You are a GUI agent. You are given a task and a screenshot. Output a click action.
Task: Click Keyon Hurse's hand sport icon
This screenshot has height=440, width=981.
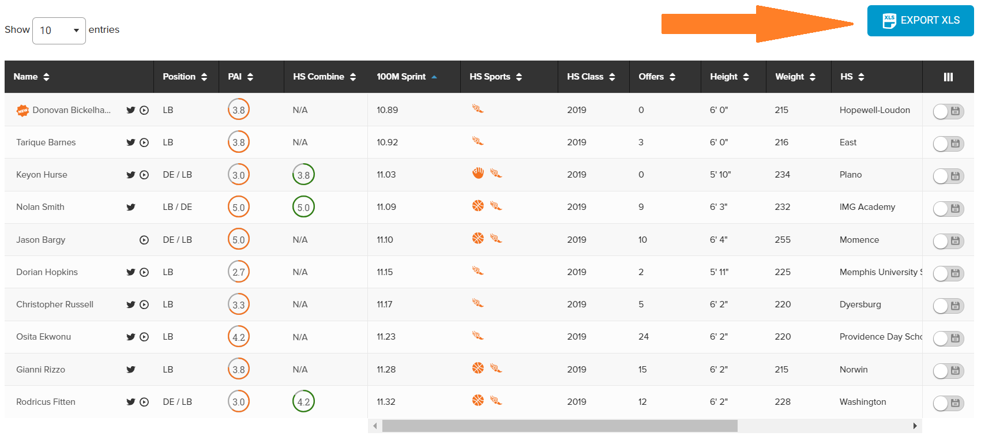coord(478,173)
